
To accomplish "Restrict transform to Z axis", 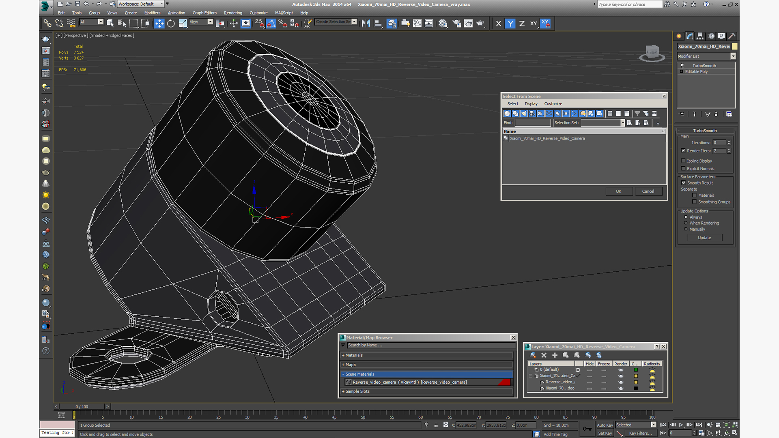I will tap(522, 24).
